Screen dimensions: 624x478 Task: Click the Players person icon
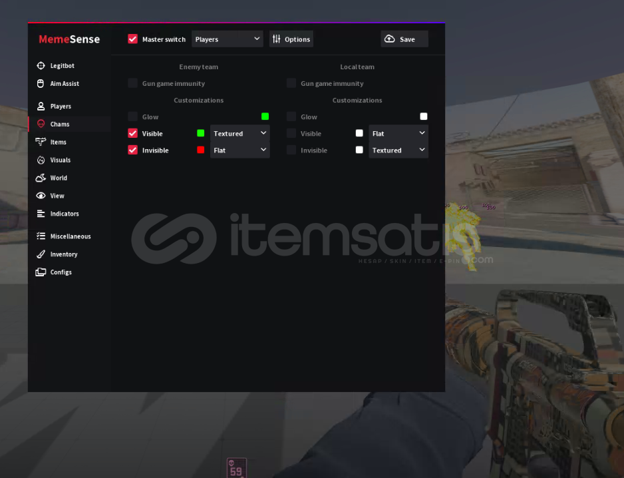click(x=41, y=107)
